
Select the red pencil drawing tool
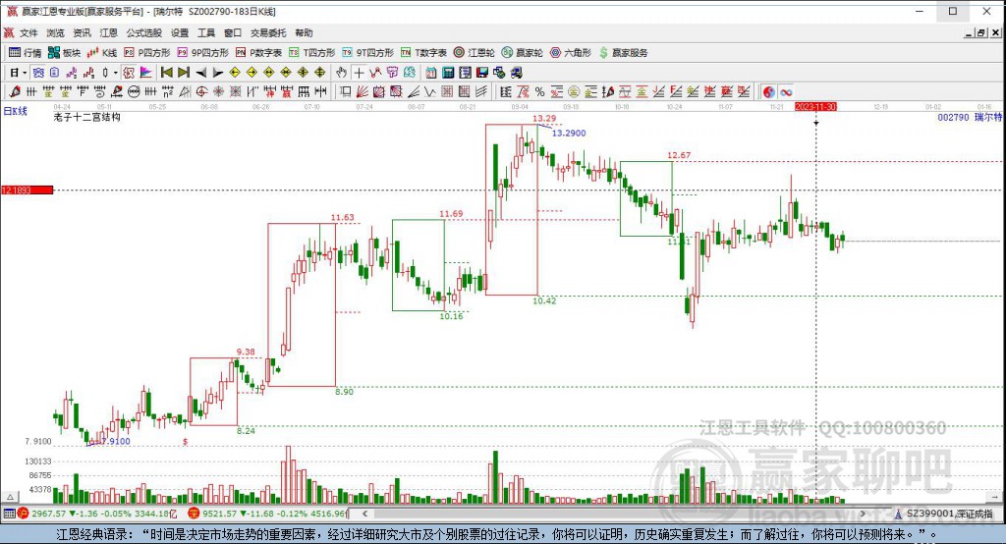point(15,91)
